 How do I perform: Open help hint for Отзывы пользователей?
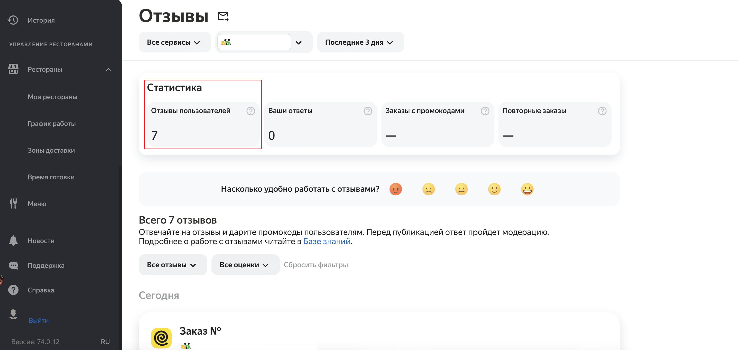click(x=251, y=111)
